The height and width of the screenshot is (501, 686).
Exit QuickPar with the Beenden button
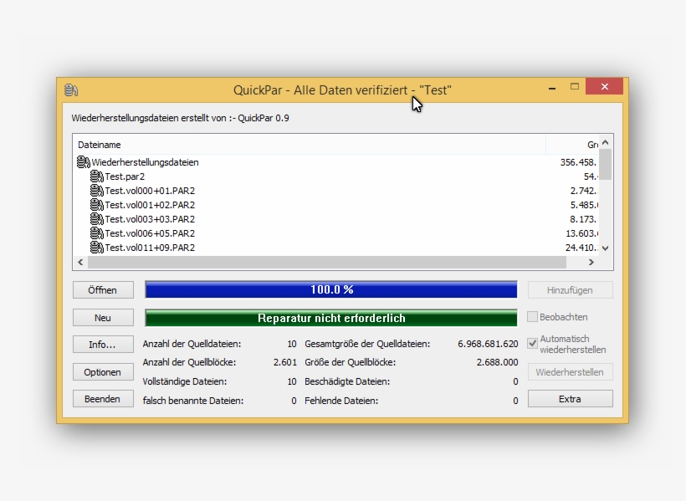tap(102, 399)
